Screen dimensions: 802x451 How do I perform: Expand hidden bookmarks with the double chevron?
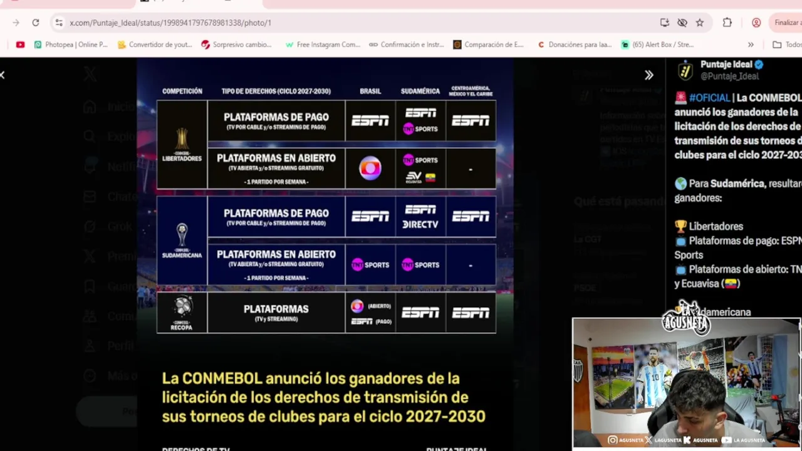point(751,44)
